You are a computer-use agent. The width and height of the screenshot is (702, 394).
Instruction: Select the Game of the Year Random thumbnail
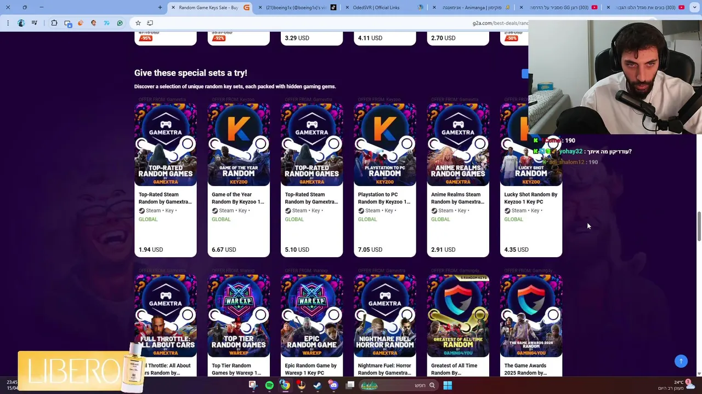(x=239, y=144)
